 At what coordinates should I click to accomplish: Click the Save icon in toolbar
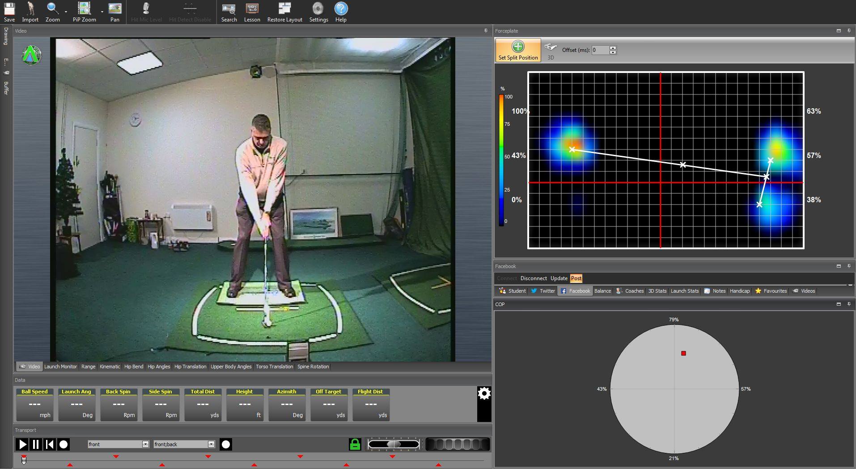[x=9, y=12]
